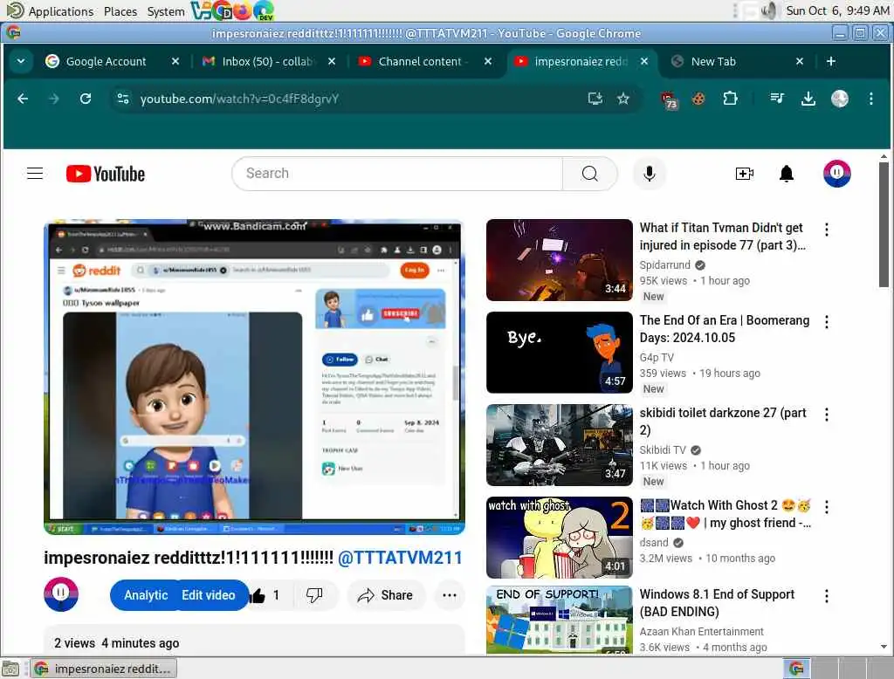Open the @TTTATVM211 mention link in title
The width and height of the screenshot is (894, 679).
400,558
